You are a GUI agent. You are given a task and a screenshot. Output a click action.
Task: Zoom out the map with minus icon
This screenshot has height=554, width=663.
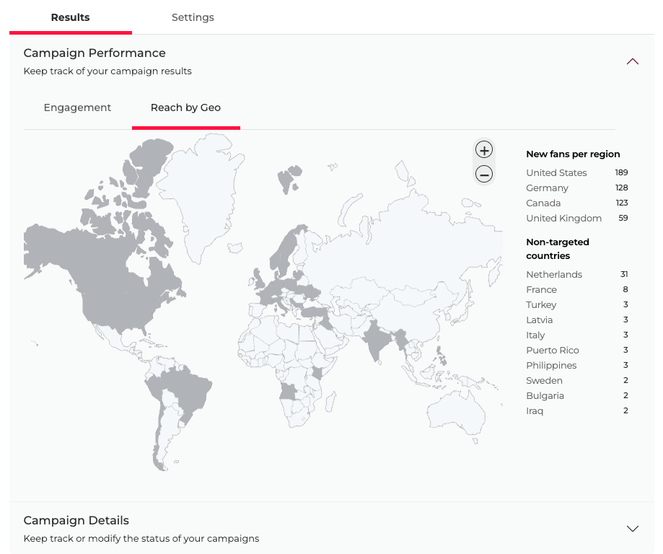484,175
